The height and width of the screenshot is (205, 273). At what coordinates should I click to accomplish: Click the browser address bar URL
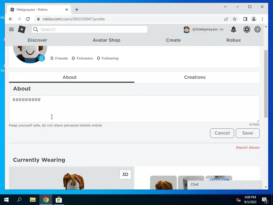pos(74,19)
